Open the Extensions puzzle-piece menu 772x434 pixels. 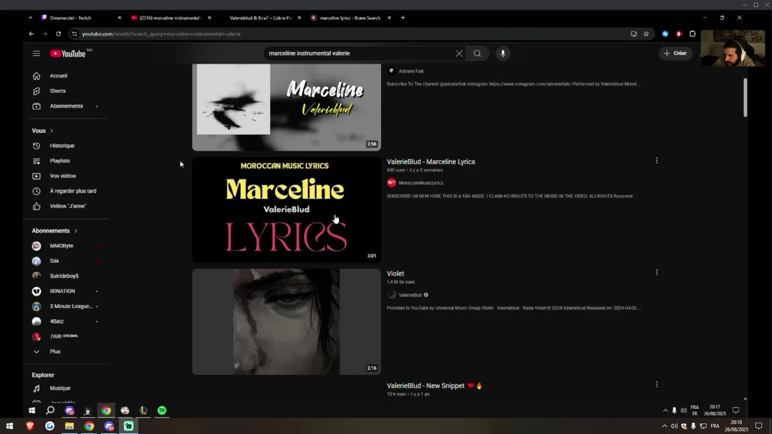pyautogui.click(x=692, y=34)
